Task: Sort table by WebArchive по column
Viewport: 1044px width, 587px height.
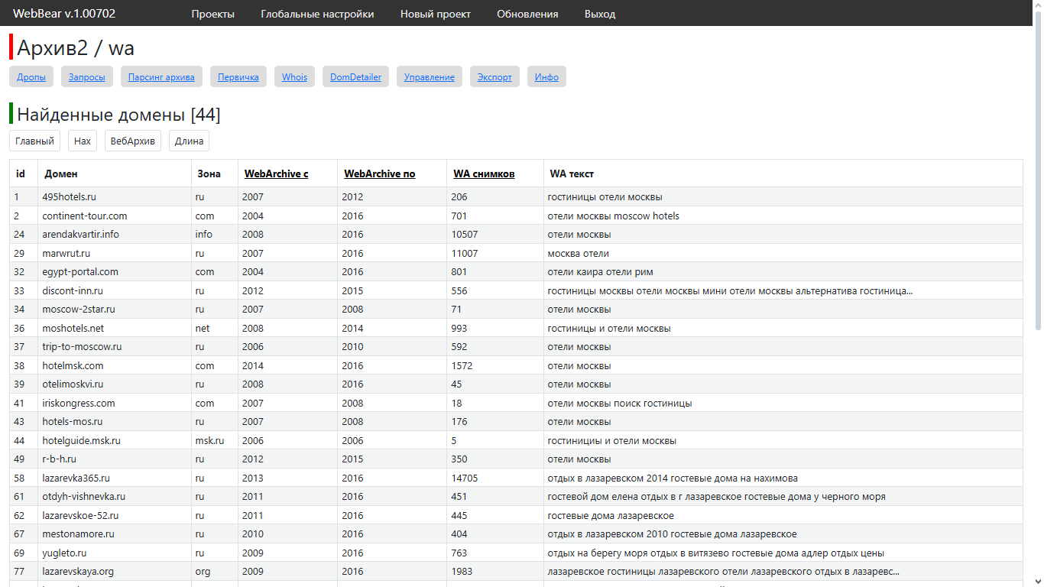Action: pyautogui.click(x=379, y=174)
